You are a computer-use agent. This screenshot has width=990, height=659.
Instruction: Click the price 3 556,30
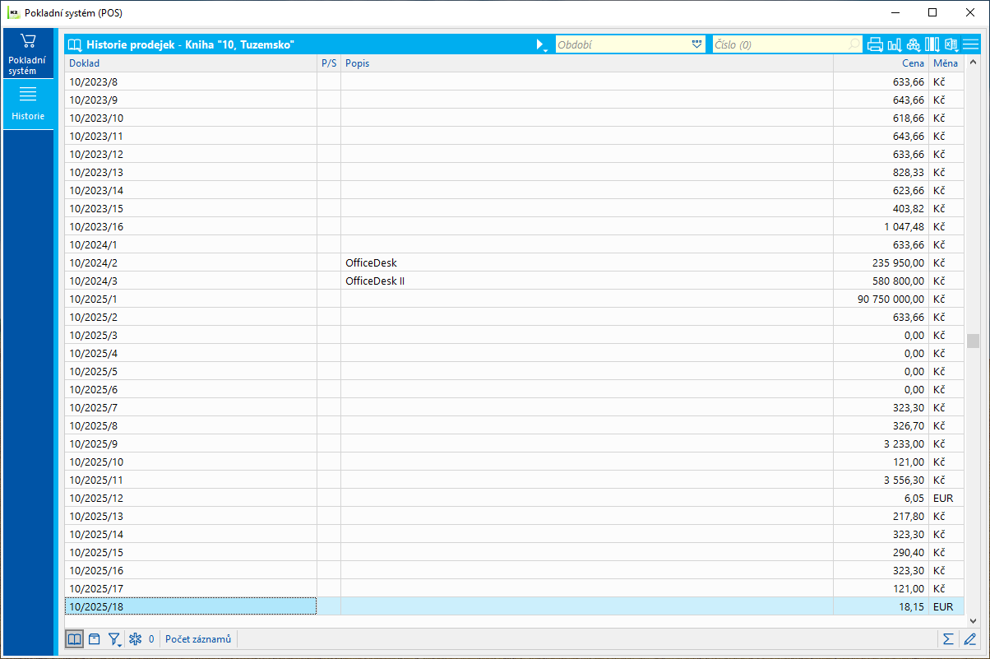[905, 480]
